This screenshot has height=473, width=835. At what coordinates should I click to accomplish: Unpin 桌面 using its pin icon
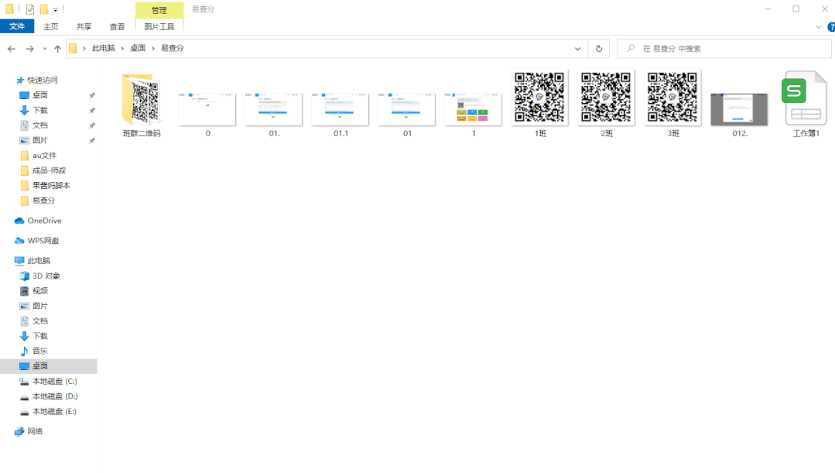coord(91,95)
